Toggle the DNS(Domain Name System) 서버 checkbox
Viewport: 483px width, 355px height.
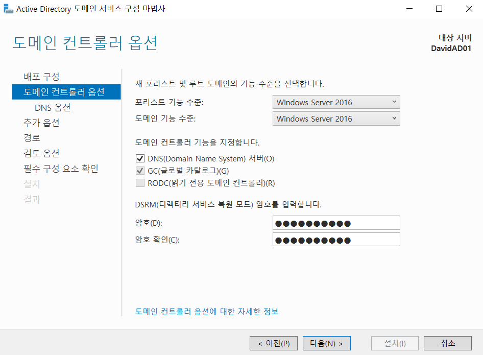(140, 159)
